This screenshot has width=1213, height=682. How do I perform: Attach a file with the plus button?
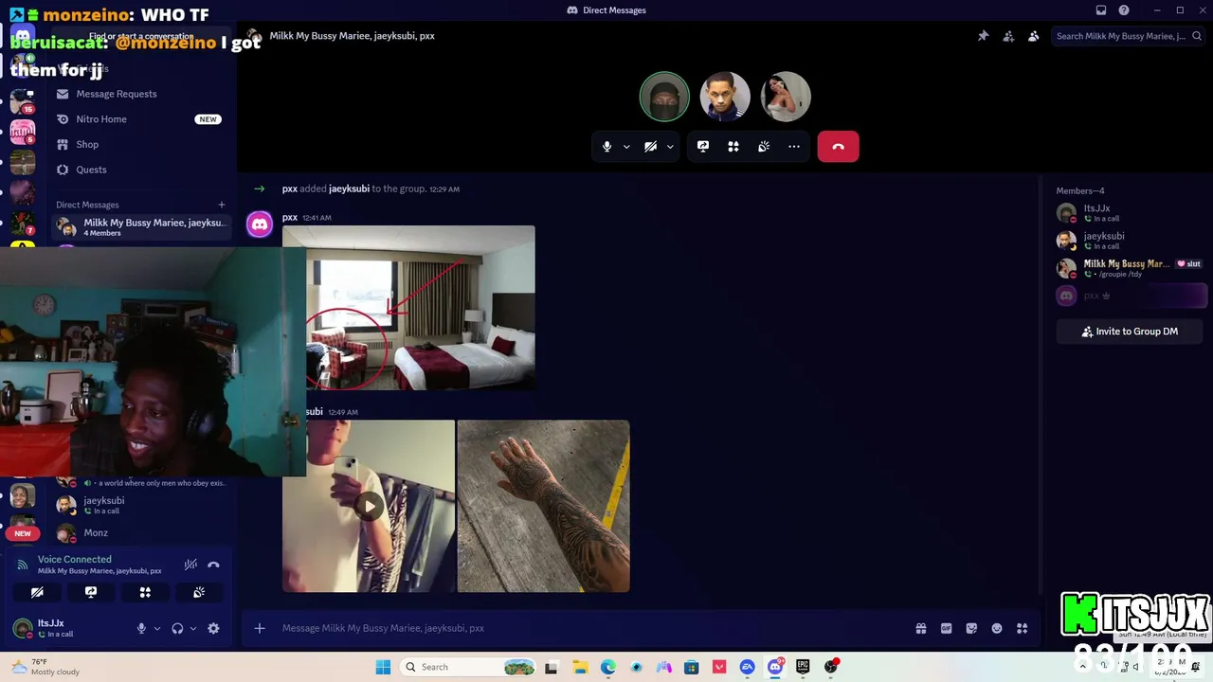point(260,628)
